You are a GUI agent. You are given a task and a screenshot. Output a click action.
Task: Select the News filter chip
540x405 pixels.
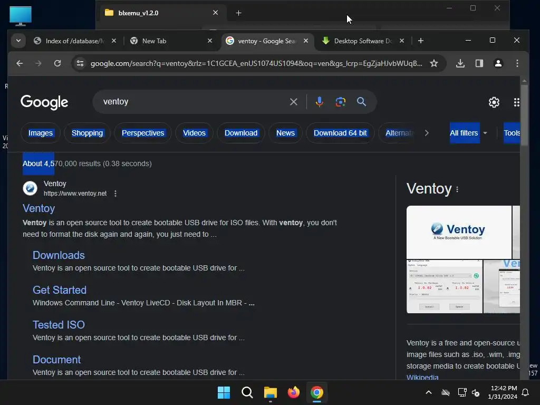(x=285, y=133)
